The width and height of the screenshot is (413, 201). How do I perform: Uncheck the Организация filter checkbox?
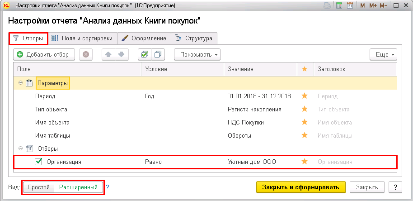point(38,162)
